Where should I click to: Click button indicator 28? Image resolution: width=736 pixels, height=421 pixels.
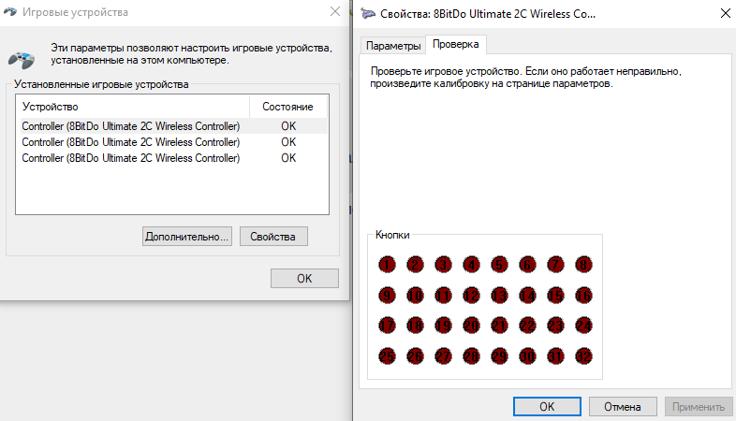click(x=471, y=356)
